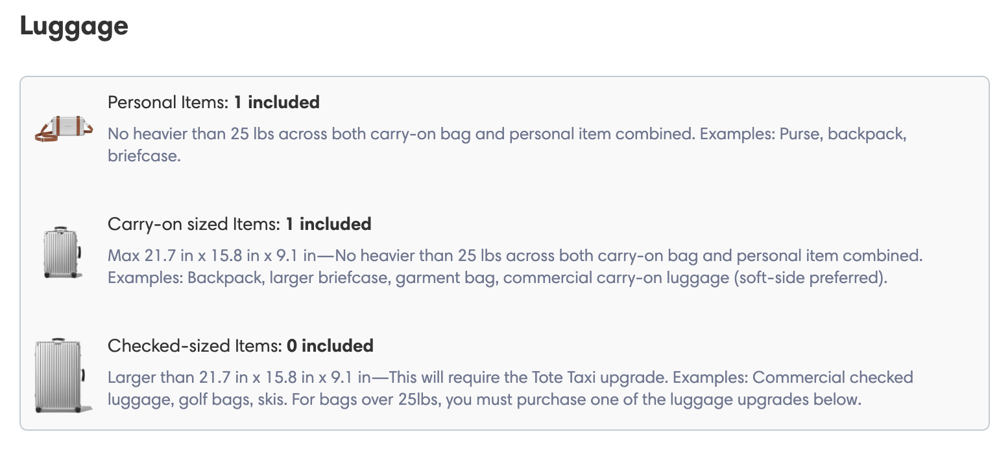
Task: Click the large checked suitcase icon
Action: pos(64,376)
